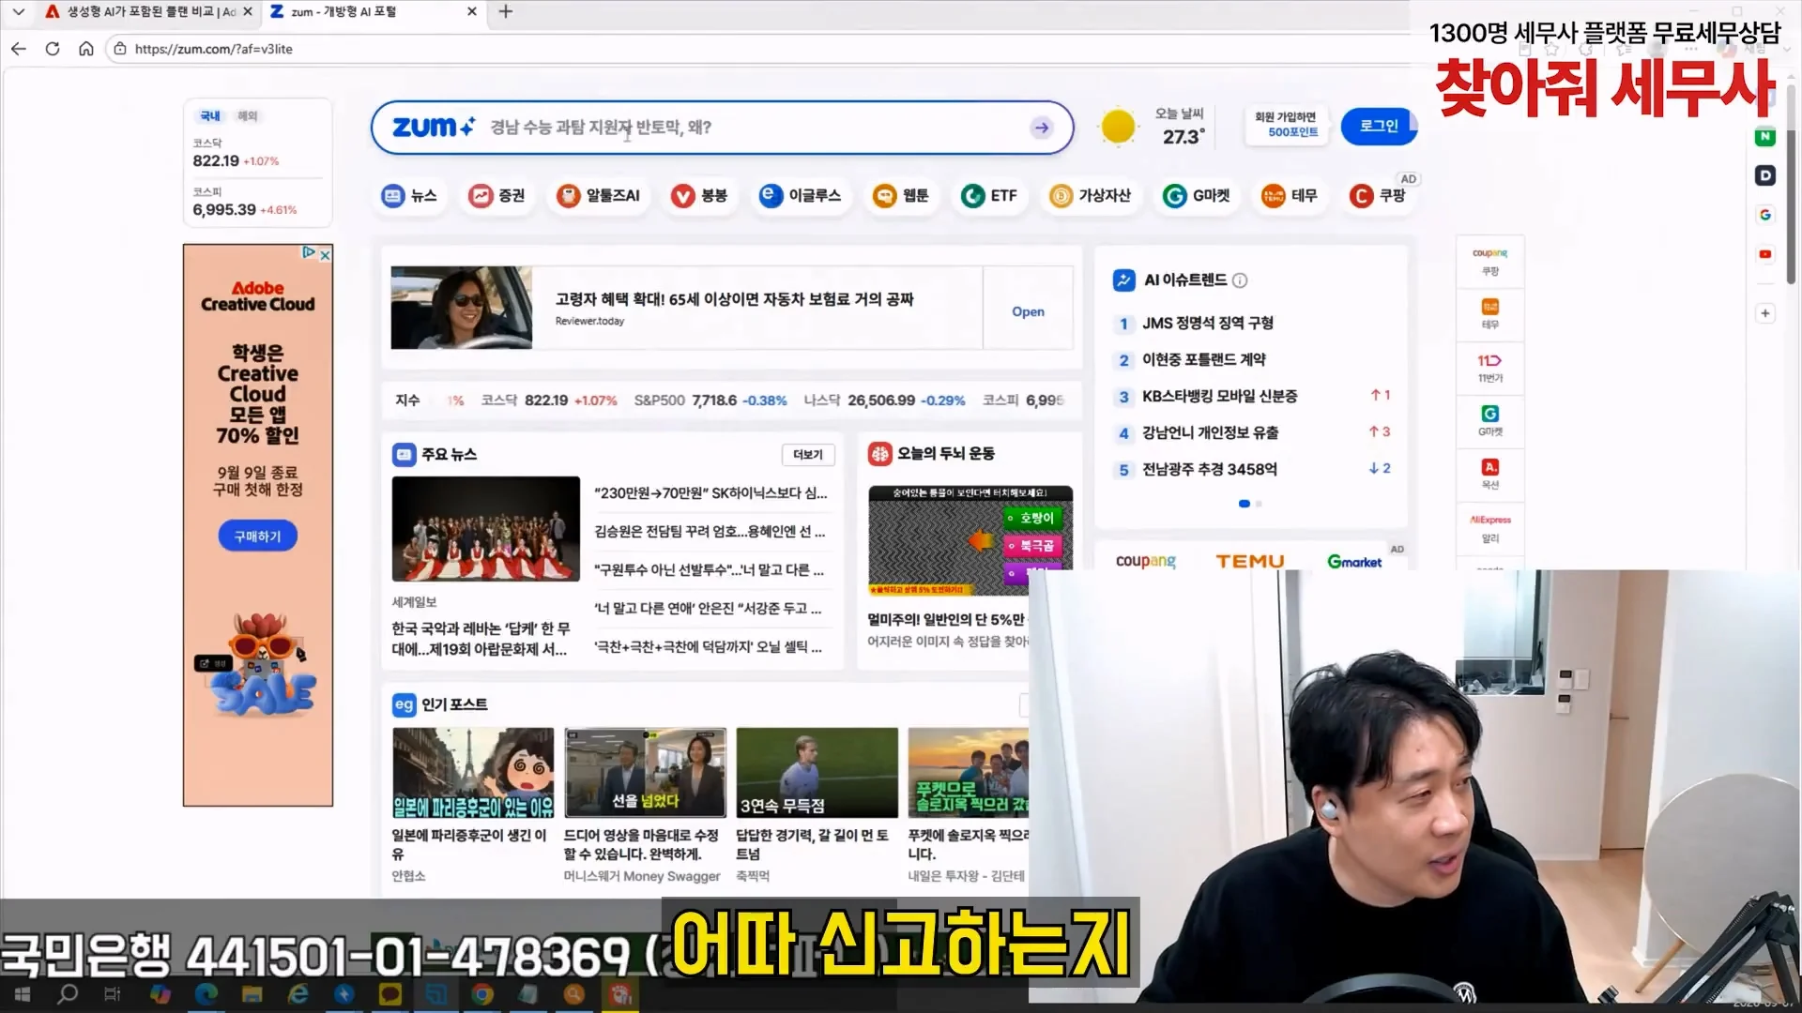Open Daum from the browser side panel
Image resolution: width=1802 pixels, height=1013 pixels.
tap(1765, 175)
